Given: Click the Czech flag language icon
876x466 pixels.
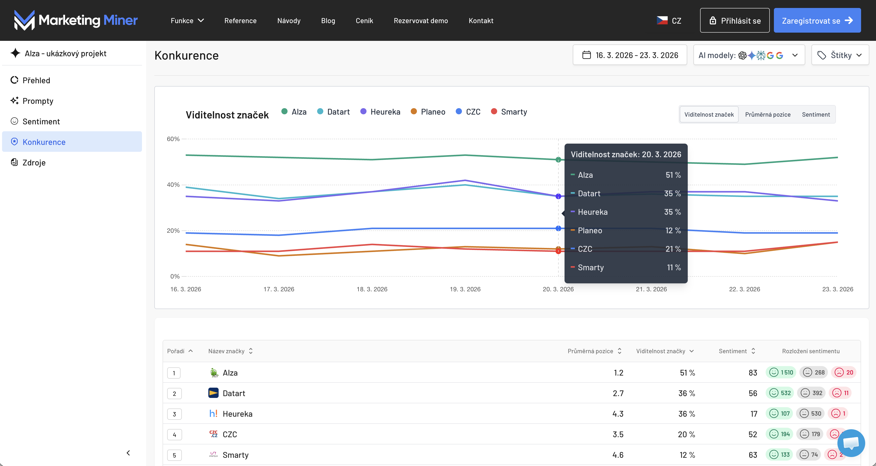Looking at the screenshot, I should coord(662,20).
